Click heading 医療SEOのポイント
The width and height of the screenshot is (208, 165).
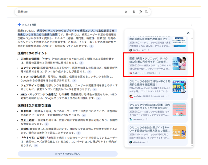(x=32, y=53)
